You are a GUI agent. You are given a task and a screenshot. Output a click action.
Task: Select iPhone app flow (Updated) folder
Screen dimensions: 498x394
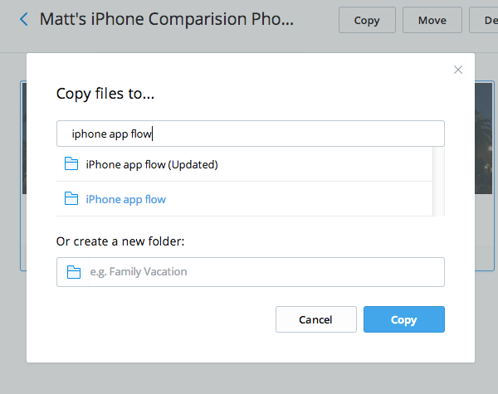245,164
